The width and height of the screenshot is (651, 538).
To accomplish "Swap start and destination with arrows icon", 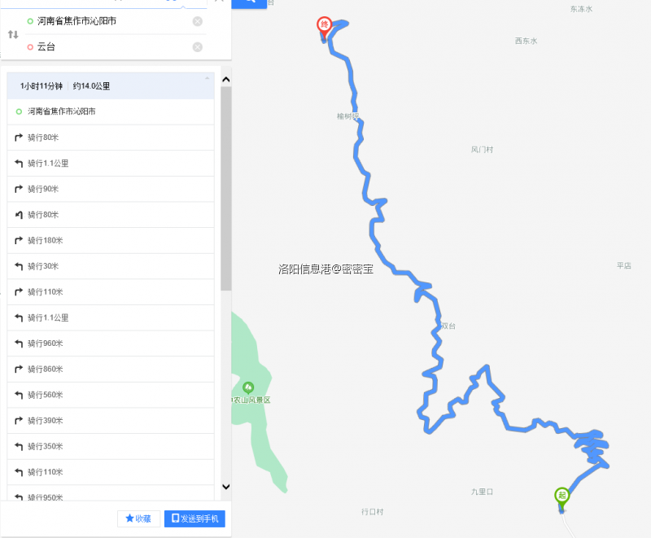I will [x=13, y=34].
